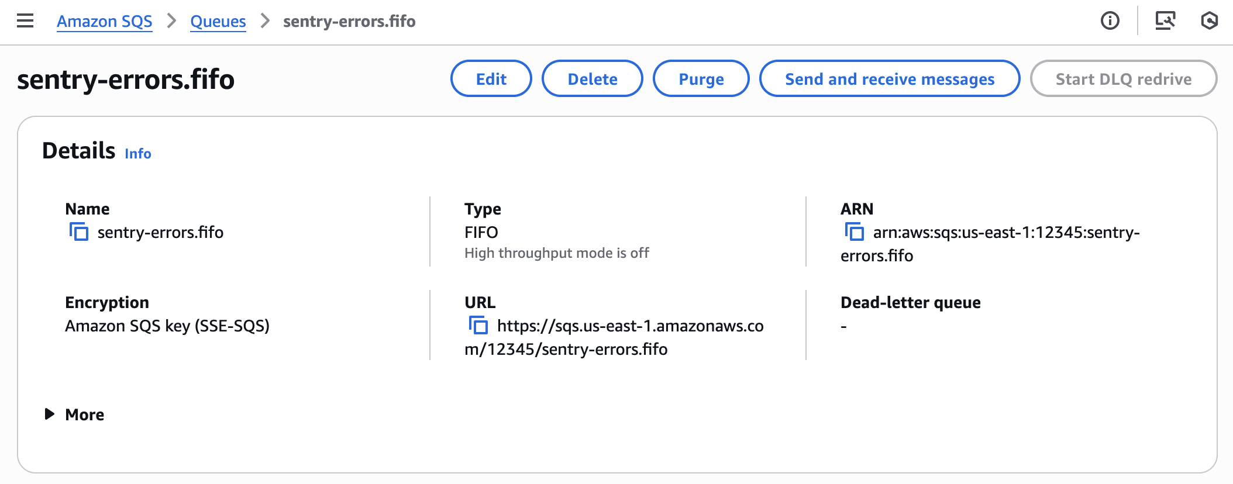The width and height of the screenshot is (1233, 484).
Task: Click the Edit button
Action: pyautogui.click(x=491, y=78)
